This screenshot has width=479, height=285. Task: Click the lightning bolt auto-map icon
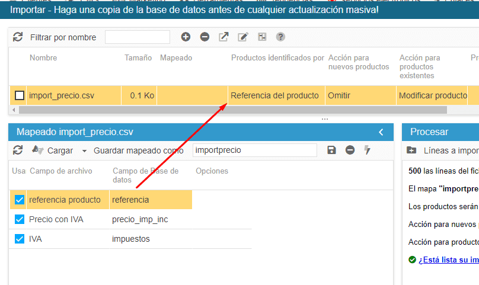click(x=368, y=150)
